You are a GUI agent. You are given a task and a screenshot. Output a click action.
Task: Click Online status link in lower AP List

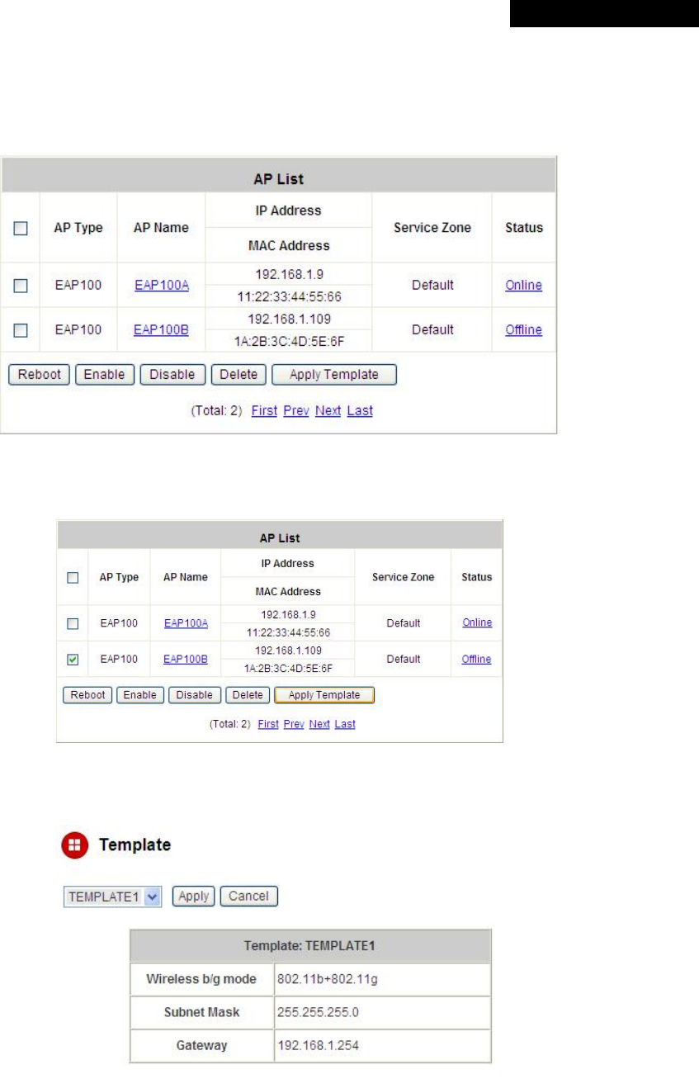[x=477, y=623]
